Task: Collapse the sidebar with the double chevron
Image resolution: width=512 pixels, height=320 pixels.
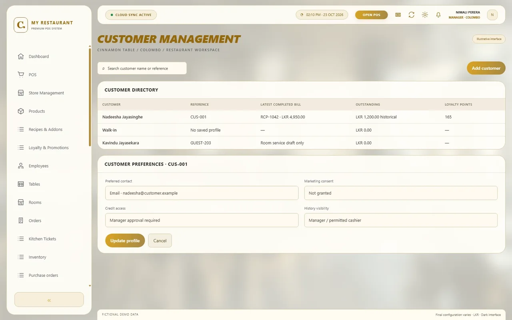Action: (49, 300)
